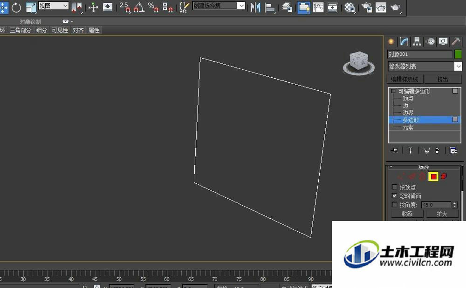Select the 多边形 sub-object level in stack
Screen dimensions: 466x288
[425, 120]
